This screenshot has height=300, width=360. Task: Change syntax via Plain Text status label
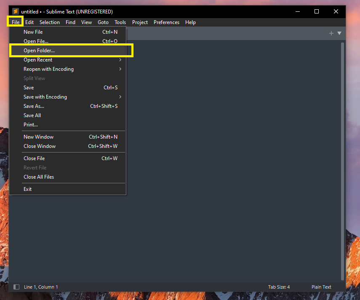click(321, 287)
